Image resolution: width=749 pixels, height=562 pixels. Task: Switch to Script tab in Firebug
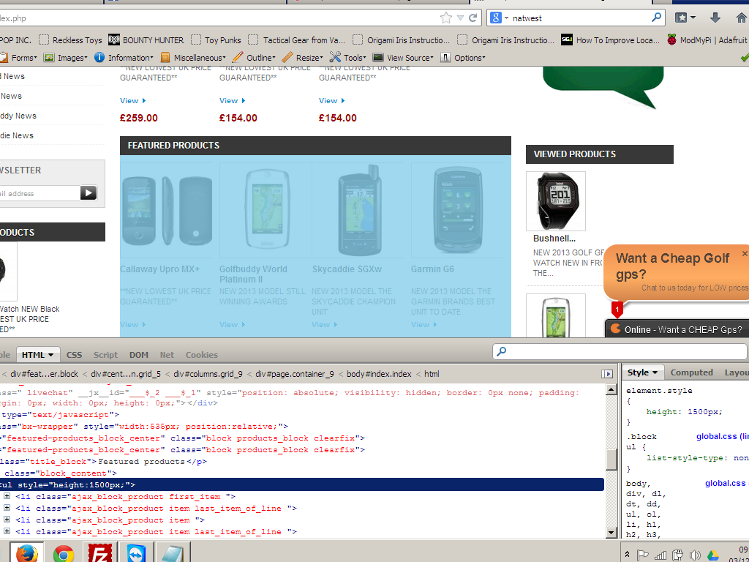105,355
